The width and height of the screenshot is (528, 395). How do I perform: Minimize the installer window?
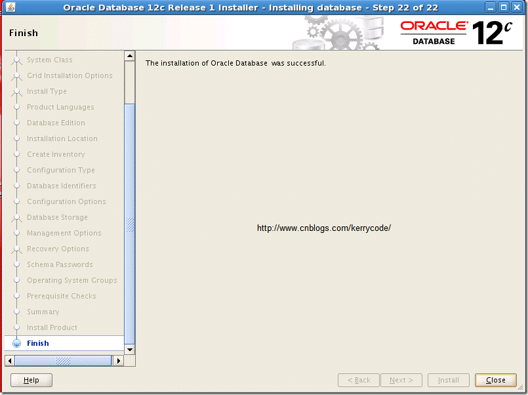pyautogui.click(x=491, y=7)
